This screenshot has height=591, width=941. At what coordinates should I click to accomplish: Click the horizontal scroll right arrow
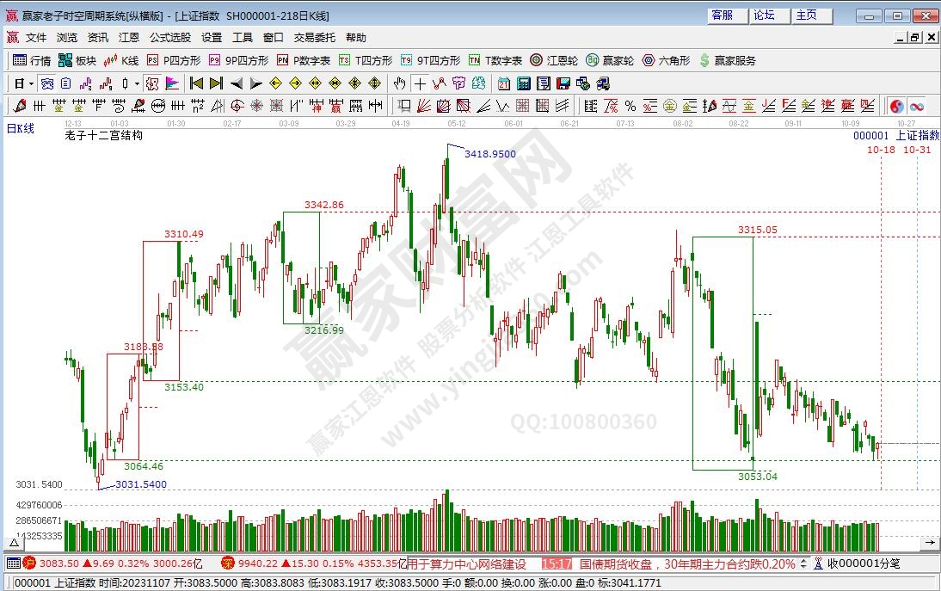pos(929,543)
